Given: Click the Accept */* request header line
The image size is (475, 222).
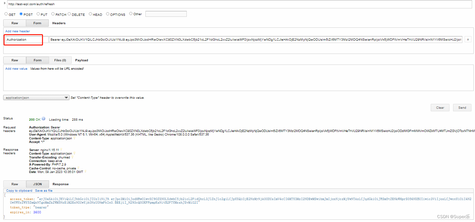Looking at the screenshot, I should tap(37, 142).
